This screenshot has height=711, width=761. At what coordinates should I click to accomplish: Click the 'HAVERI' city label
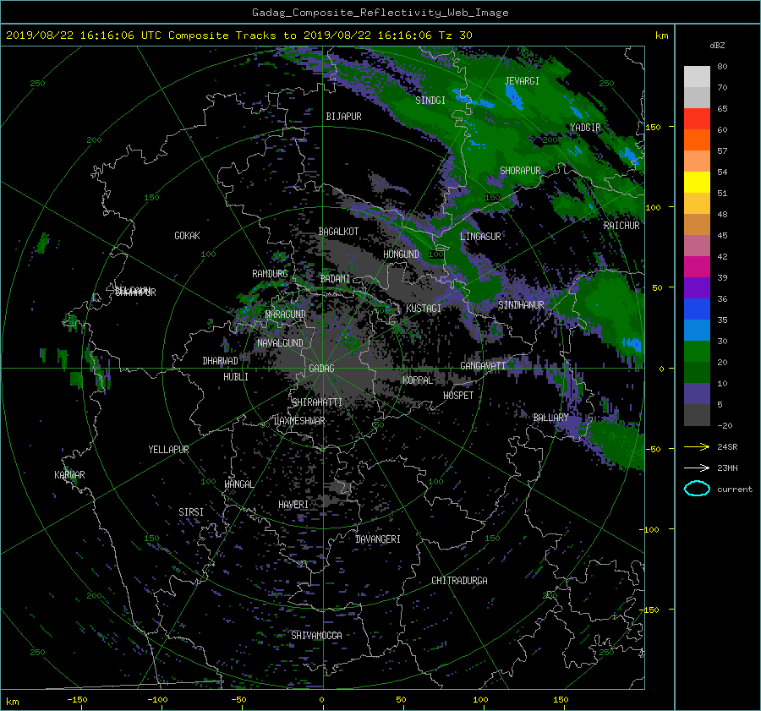(x=293, y=505)
